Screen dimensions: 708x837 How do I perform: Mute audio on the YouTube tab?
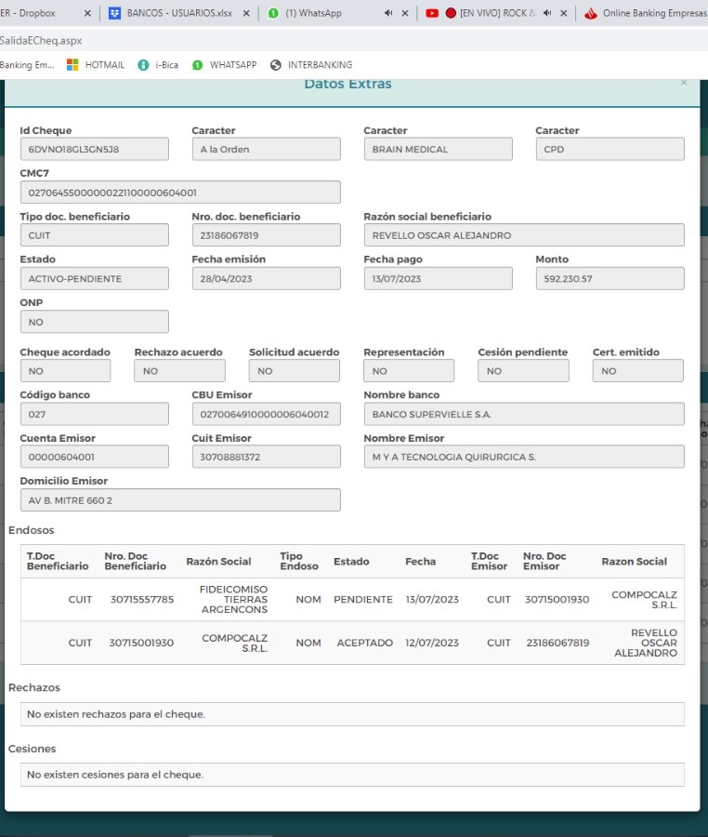[x=547, y=13]
